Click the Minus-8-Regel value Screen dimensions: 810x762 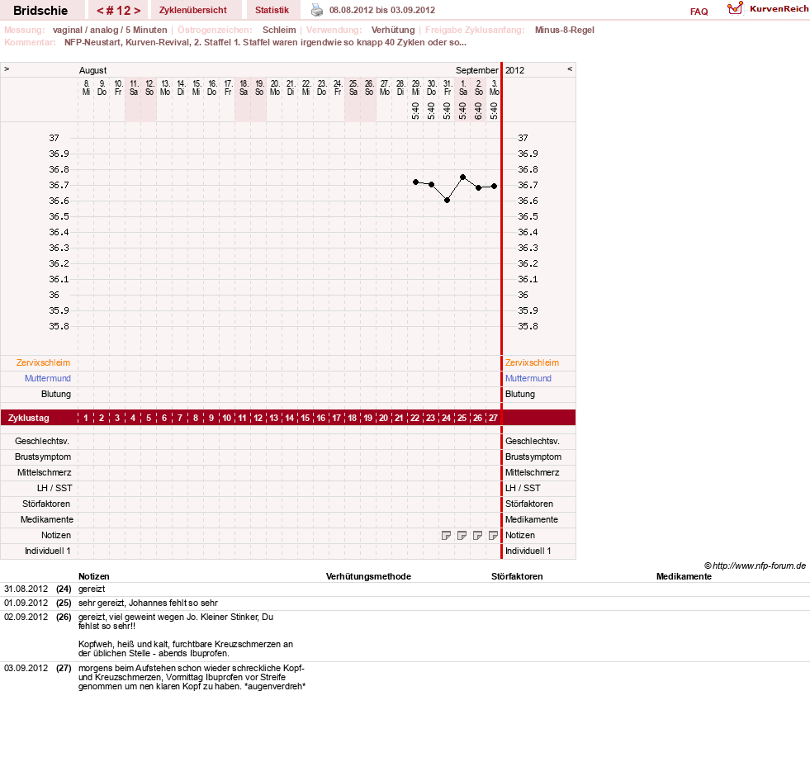pos(565,30)
